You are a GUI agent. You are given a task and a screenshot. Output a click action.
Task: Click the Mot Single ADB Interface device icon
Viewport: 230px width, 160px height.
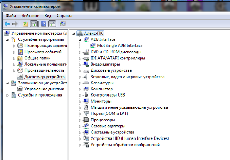coord(93,46)
